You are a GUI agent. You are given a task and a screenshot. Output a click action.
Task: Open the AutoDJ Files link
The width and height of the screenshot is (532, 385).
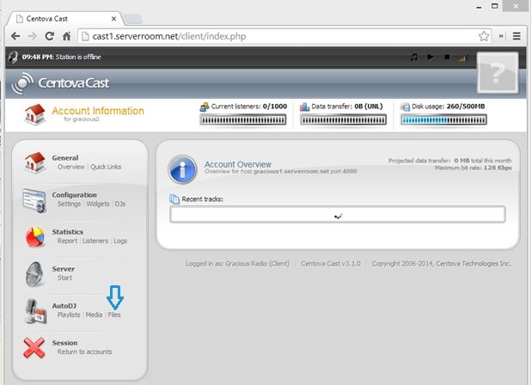tap(114, 315)
